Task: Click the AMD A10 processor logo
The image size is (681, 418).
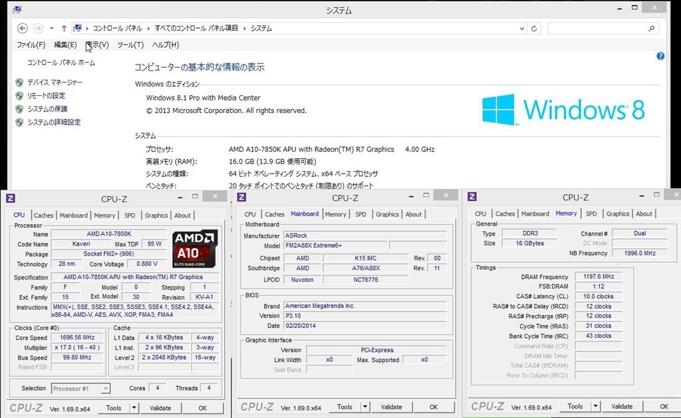Action: 195,249
